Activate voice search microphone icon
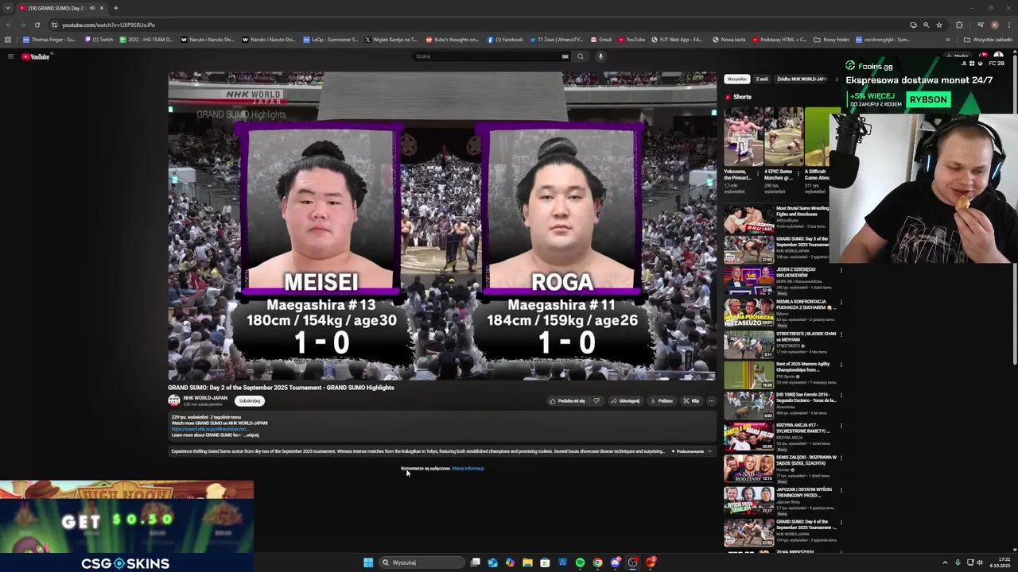 (600, 56)
